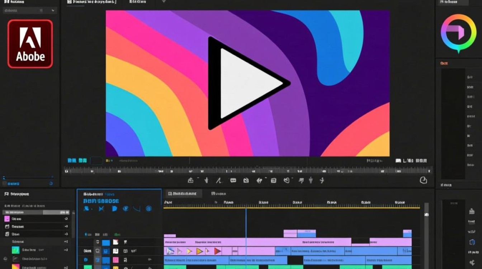Screen dimensions: 482x269
Task: Select the blue crossed-blades razor tool
Action: coord(101,208)
